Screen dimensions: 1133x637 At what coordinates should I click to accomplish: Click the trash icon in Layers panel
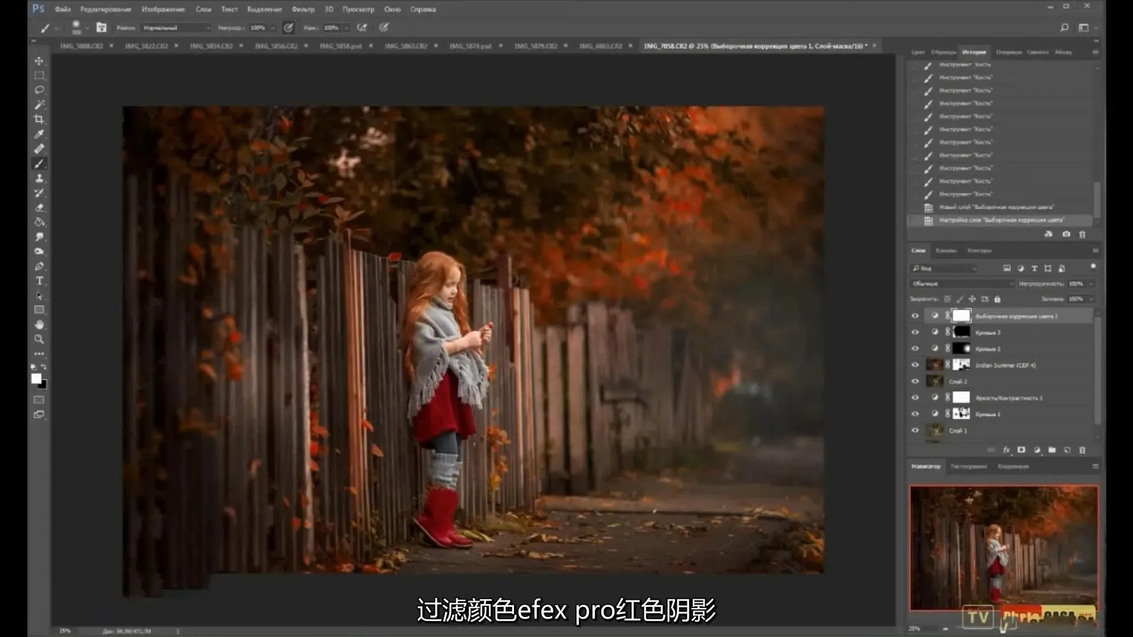click(x=1082, y=450)
